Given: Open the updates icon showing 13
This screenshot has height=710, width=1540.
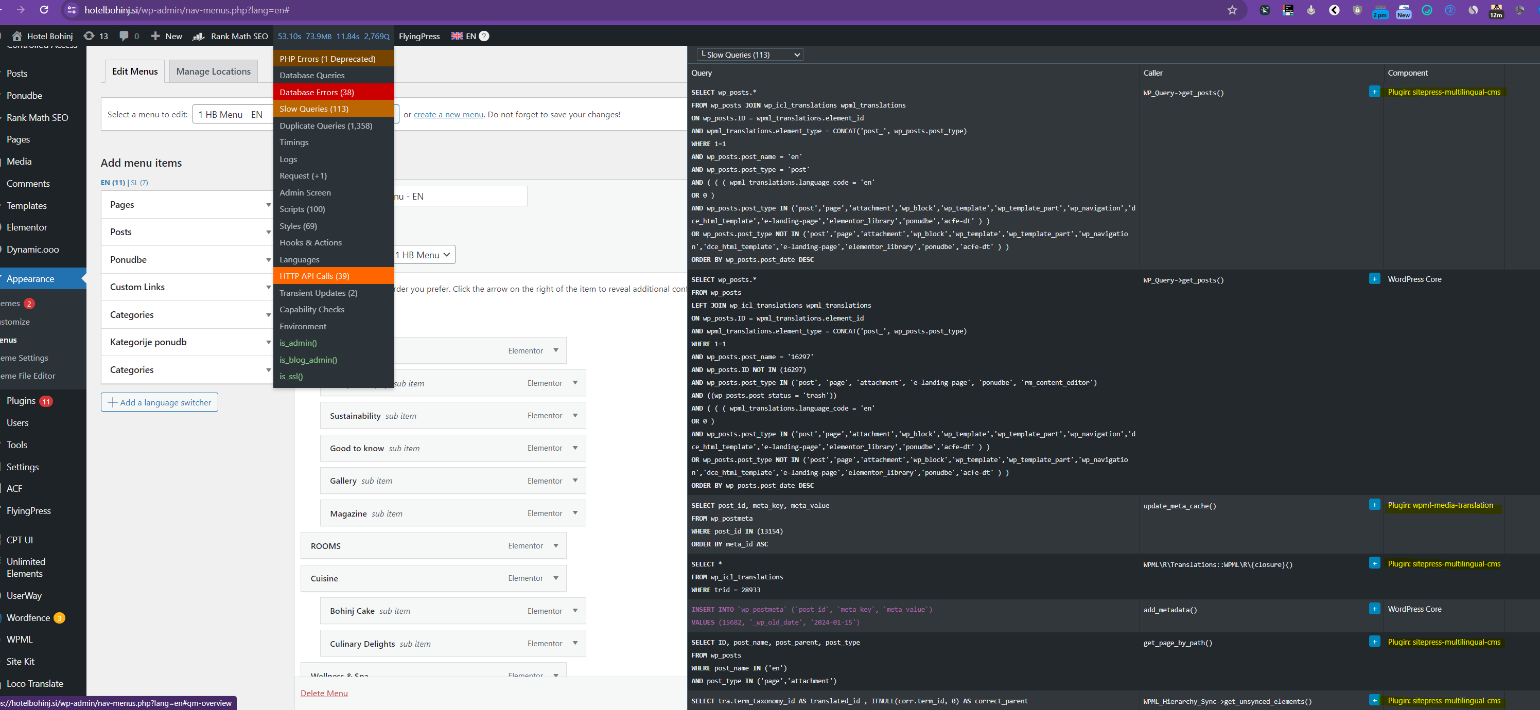Looking at the screenshot, I should click(89, 36).
